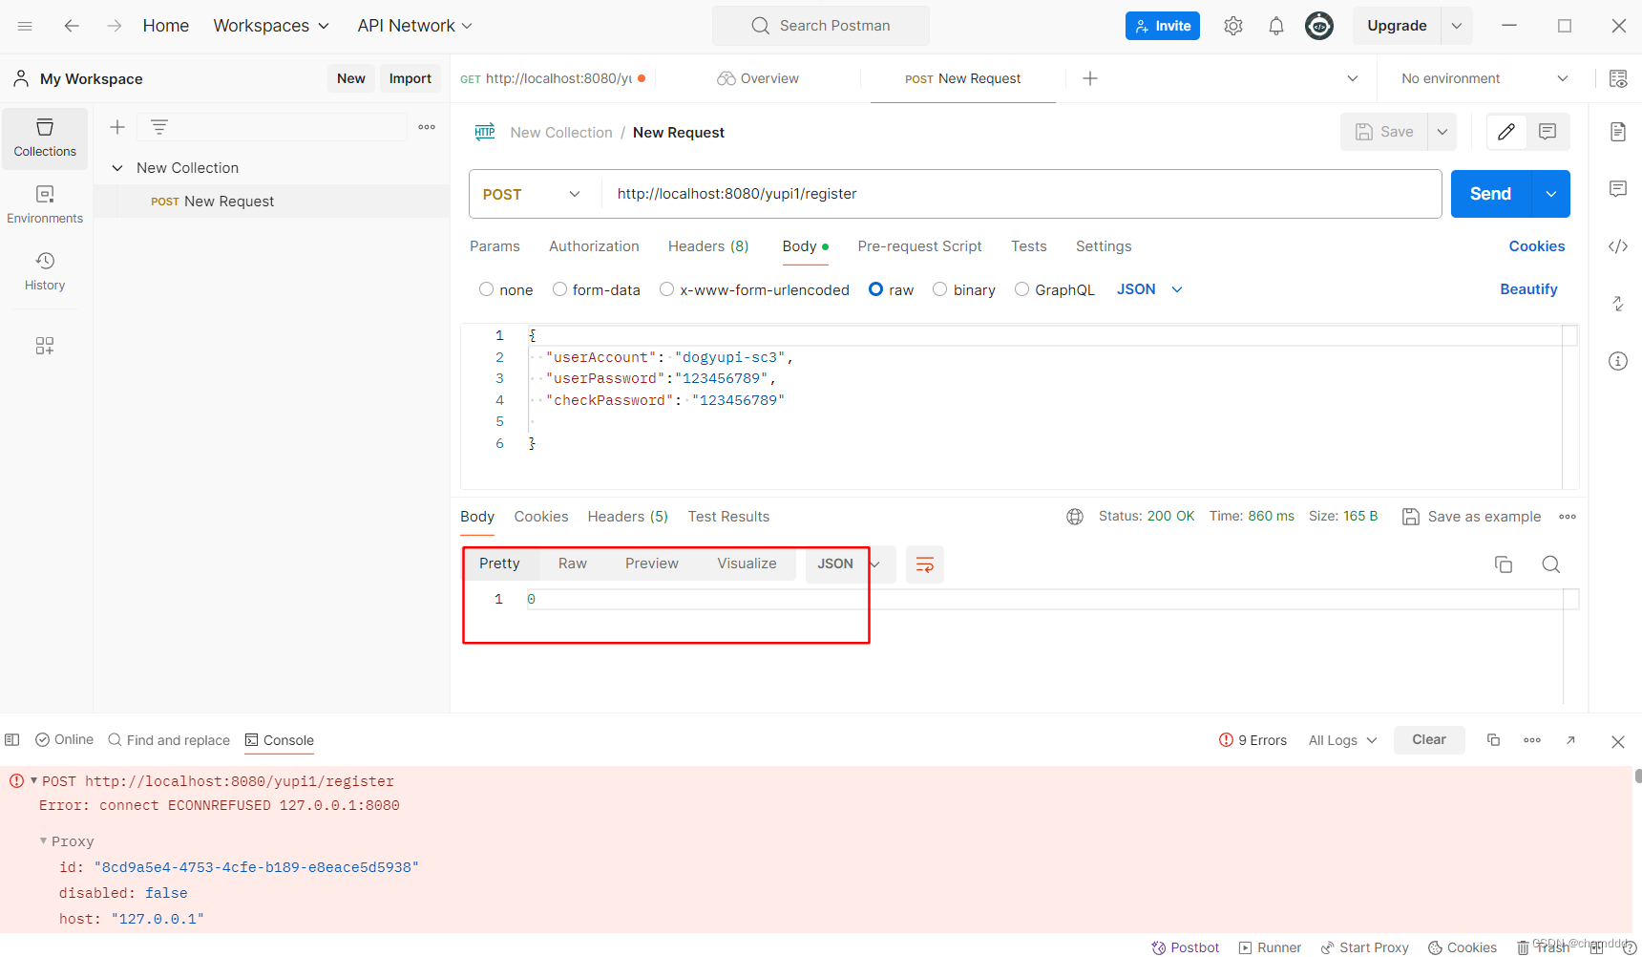Expand the Send button options arrow
Screen dimensions: 1642x957
[1551, 194]
